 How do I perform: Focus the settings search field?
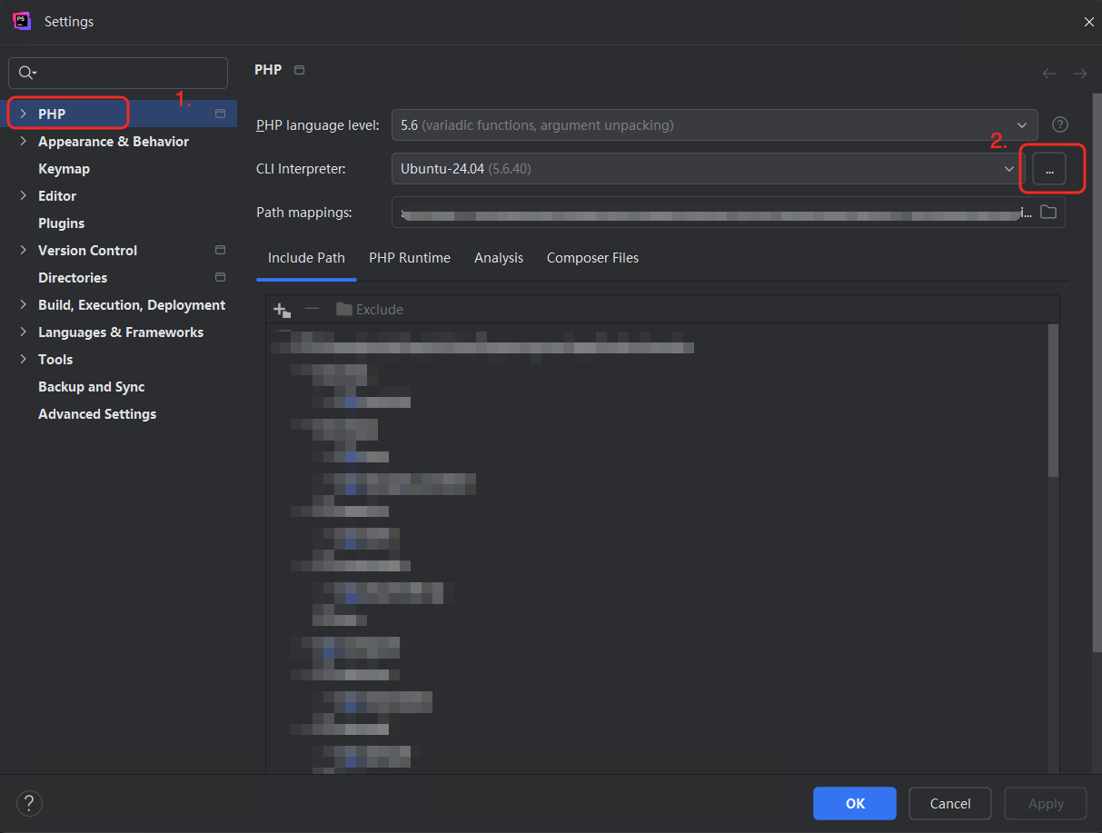(118, 73)
